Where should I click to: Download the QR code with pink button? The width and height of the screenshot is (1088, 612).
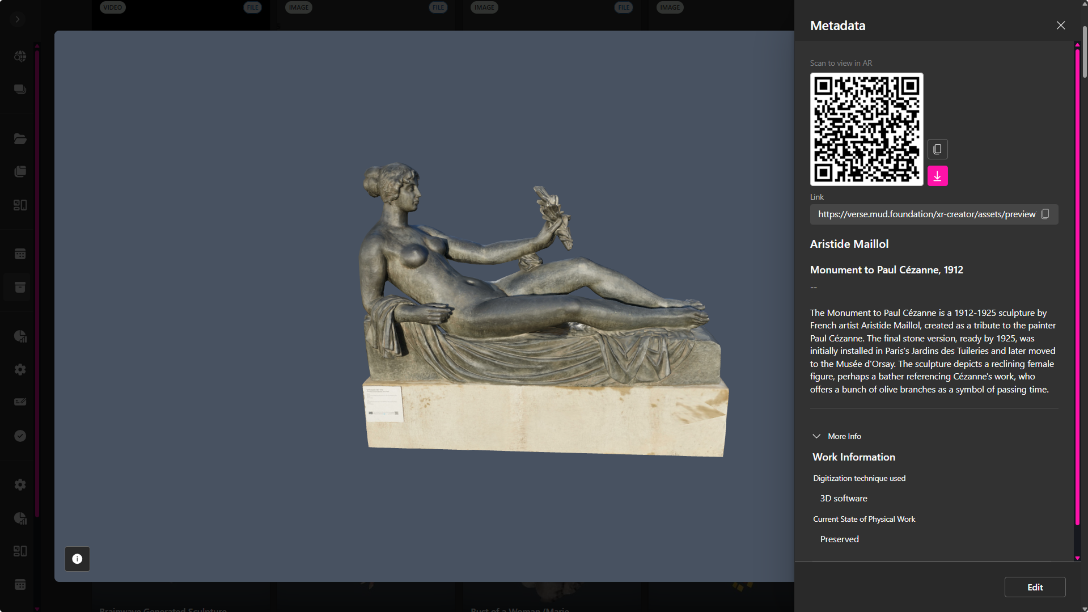[937, 176]
